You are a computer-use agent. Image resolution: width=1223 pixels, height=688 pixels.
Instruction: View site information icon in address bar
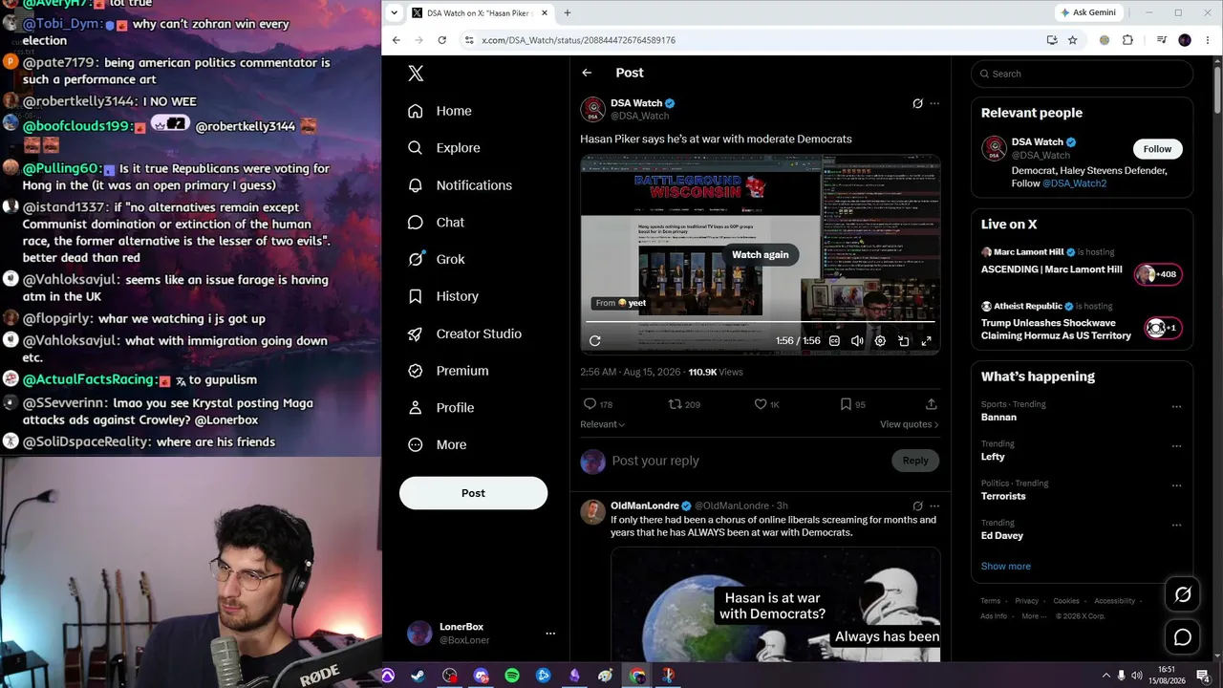click(x=468, y=40)
